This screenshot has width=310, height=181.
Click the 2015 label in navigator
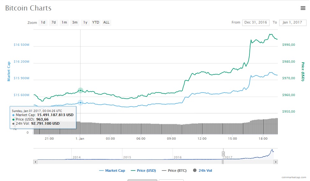[x=127, y=157]
